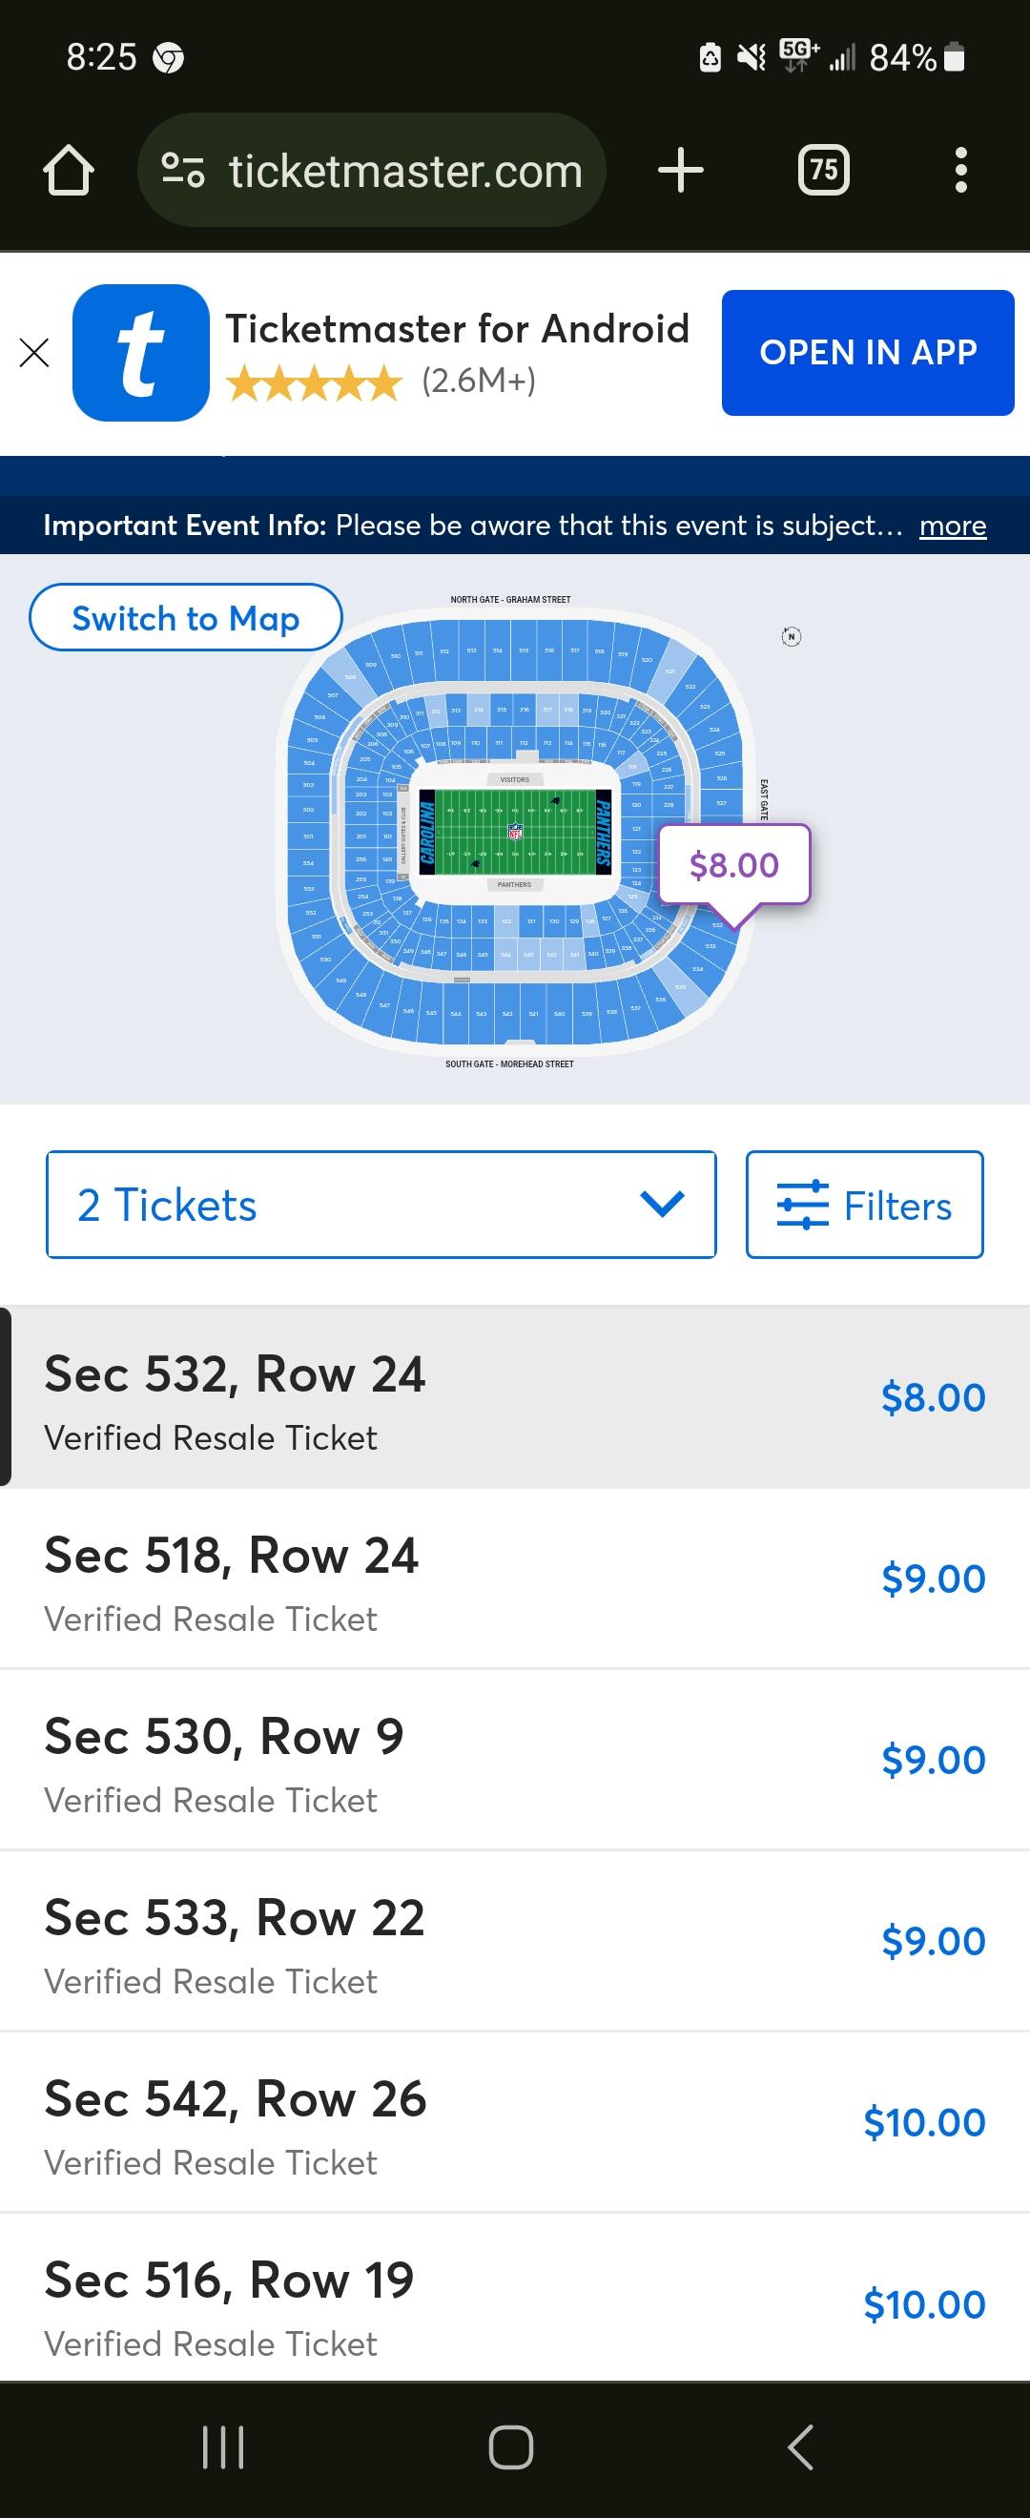Expand Important Event Info with more link
This screenshot has height=2518, width=1030.
952,526
